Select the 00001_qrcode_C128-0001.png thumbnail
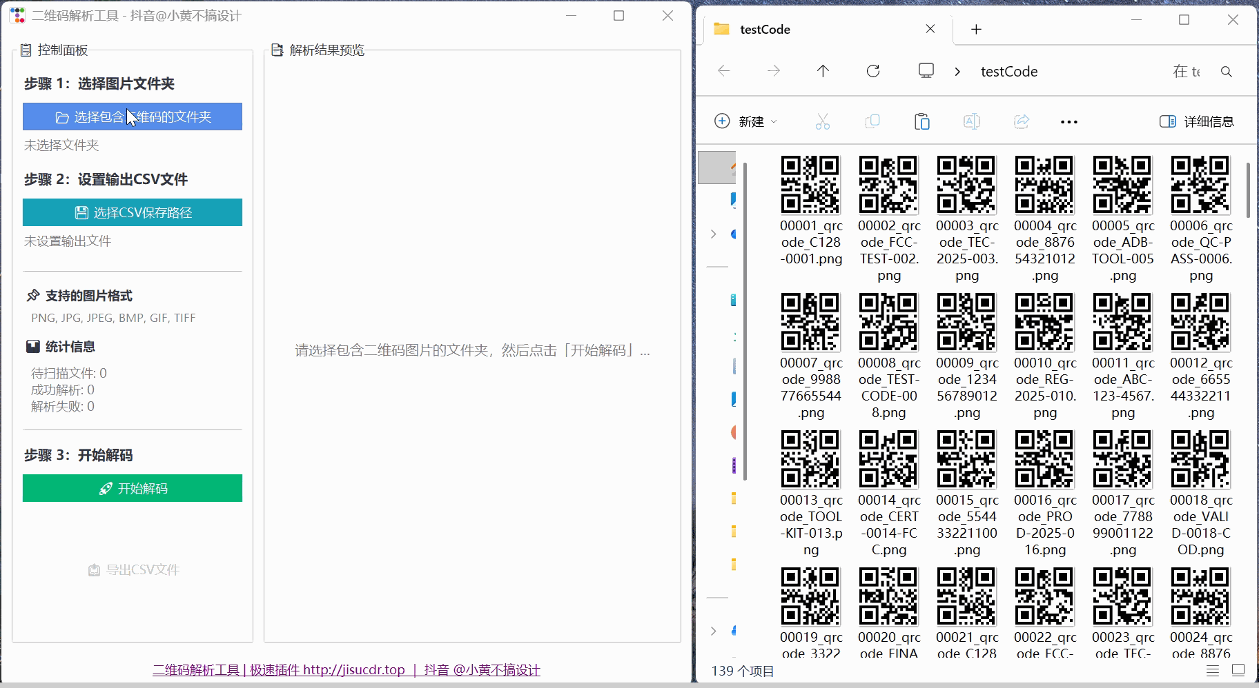The width and height of the screenshot is (1259, 688). tap(810, 185)
